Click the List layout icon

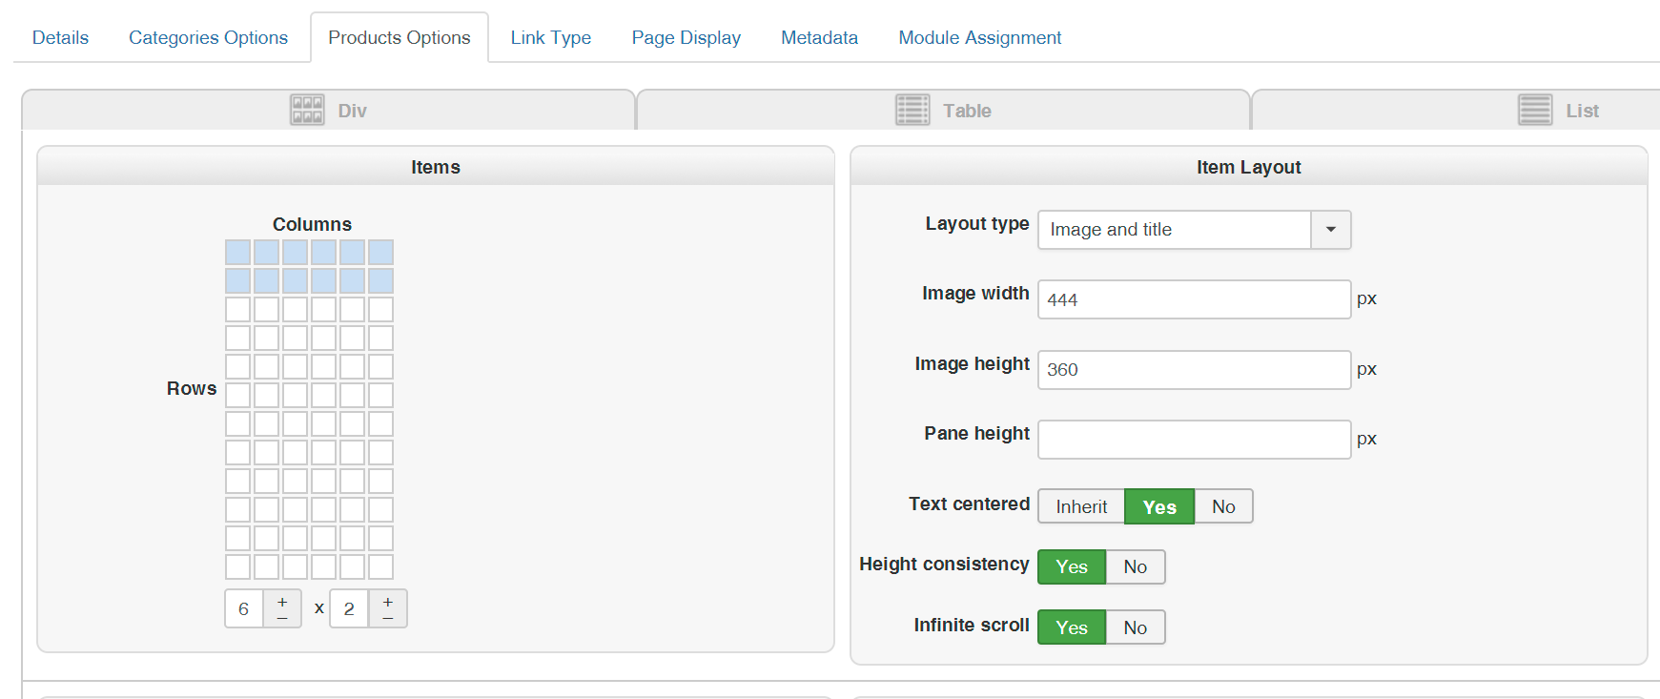click(1534, 111)
